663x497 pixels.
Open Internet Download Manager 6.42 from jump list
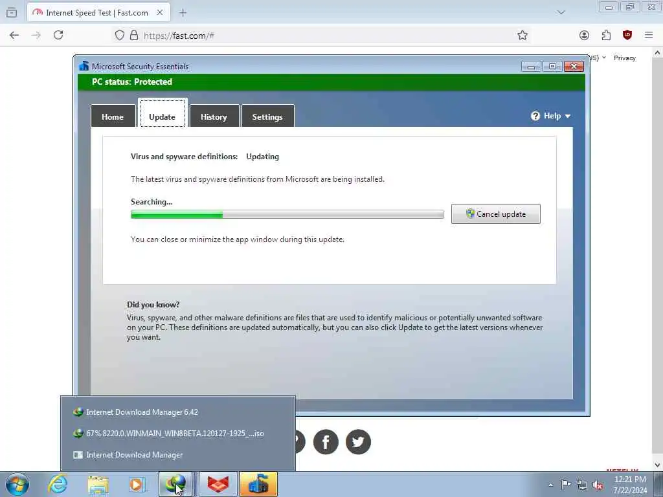point(178,412)
